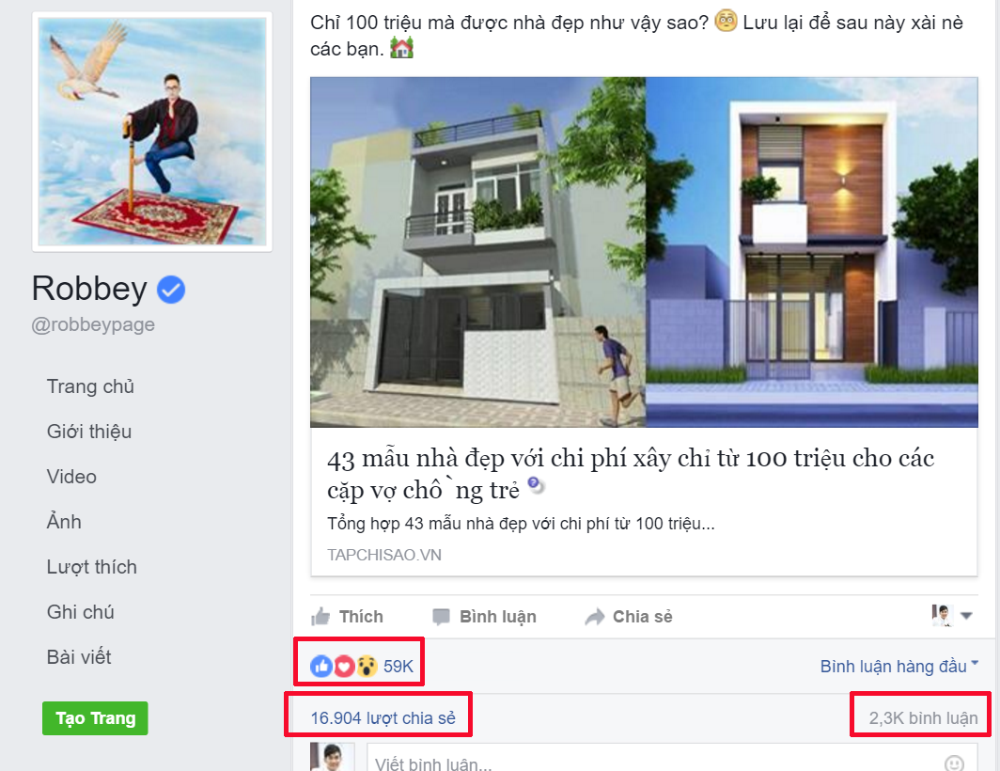
Task: Expand the Bình luận hàng đầu sort dropdown
Action: point(899,667)
